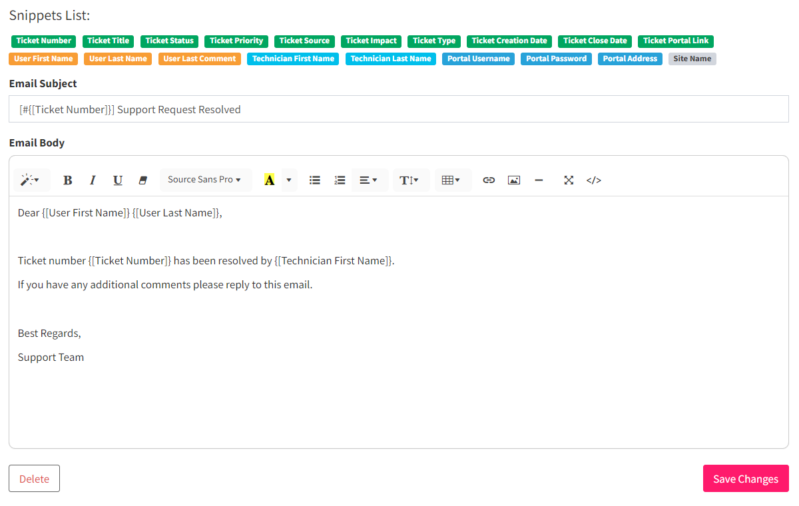This screenshot has height=506, width=799.
Task: Switch to code view
Action: tap(594, 180)
